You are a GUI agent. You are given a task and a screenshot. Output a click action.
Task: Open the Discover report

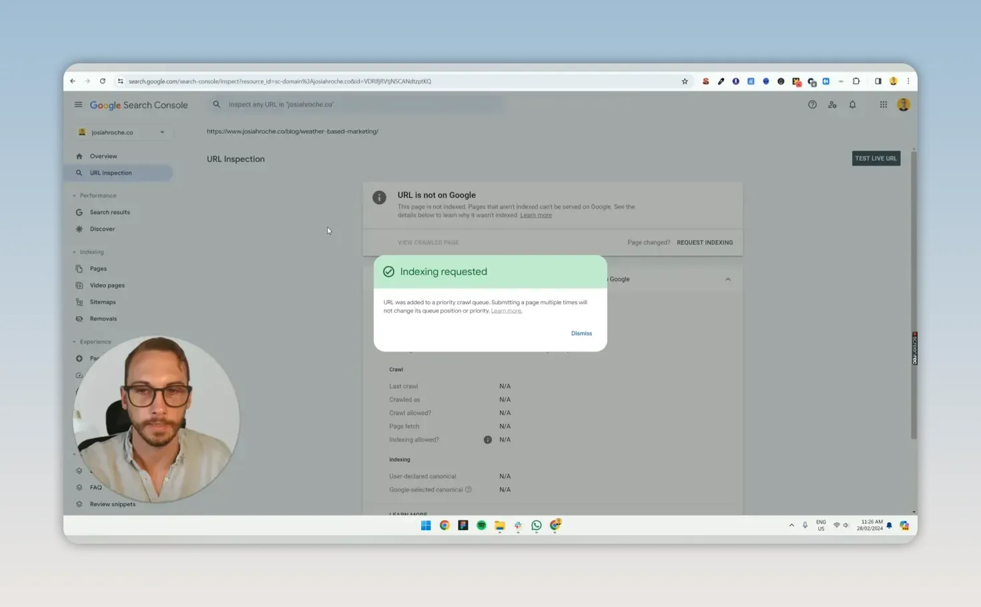pyautogui.click(x=102, y=229)
